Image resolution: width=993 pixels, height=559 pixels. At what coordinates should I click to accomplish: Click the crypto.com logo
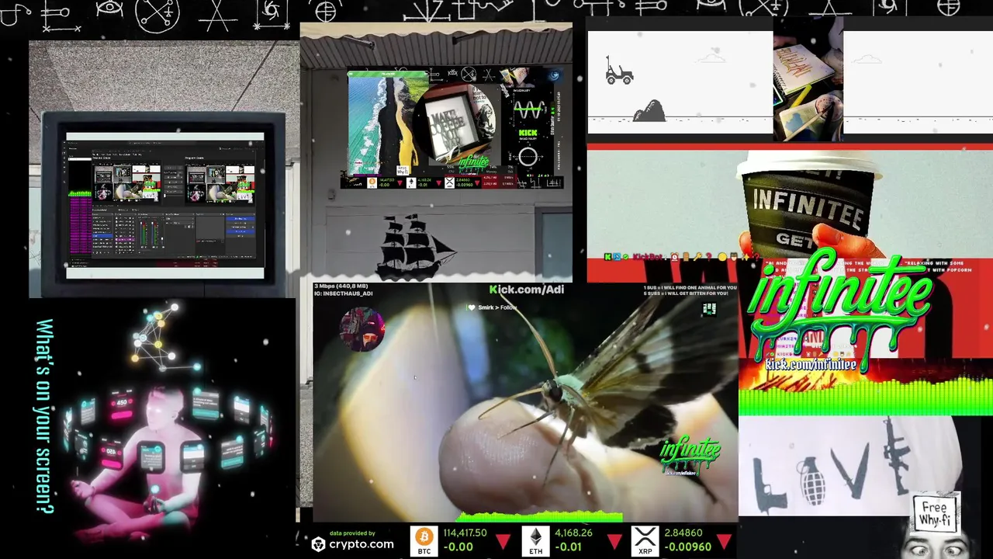(353, 544)
